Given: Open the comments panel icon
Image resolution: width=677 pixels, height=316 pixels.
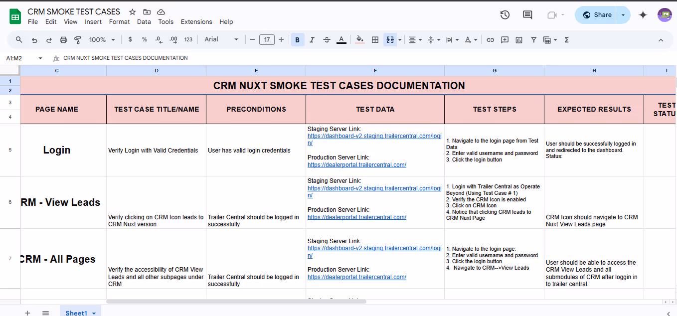Looking at the screenshot, I should (x=527, y=15).
